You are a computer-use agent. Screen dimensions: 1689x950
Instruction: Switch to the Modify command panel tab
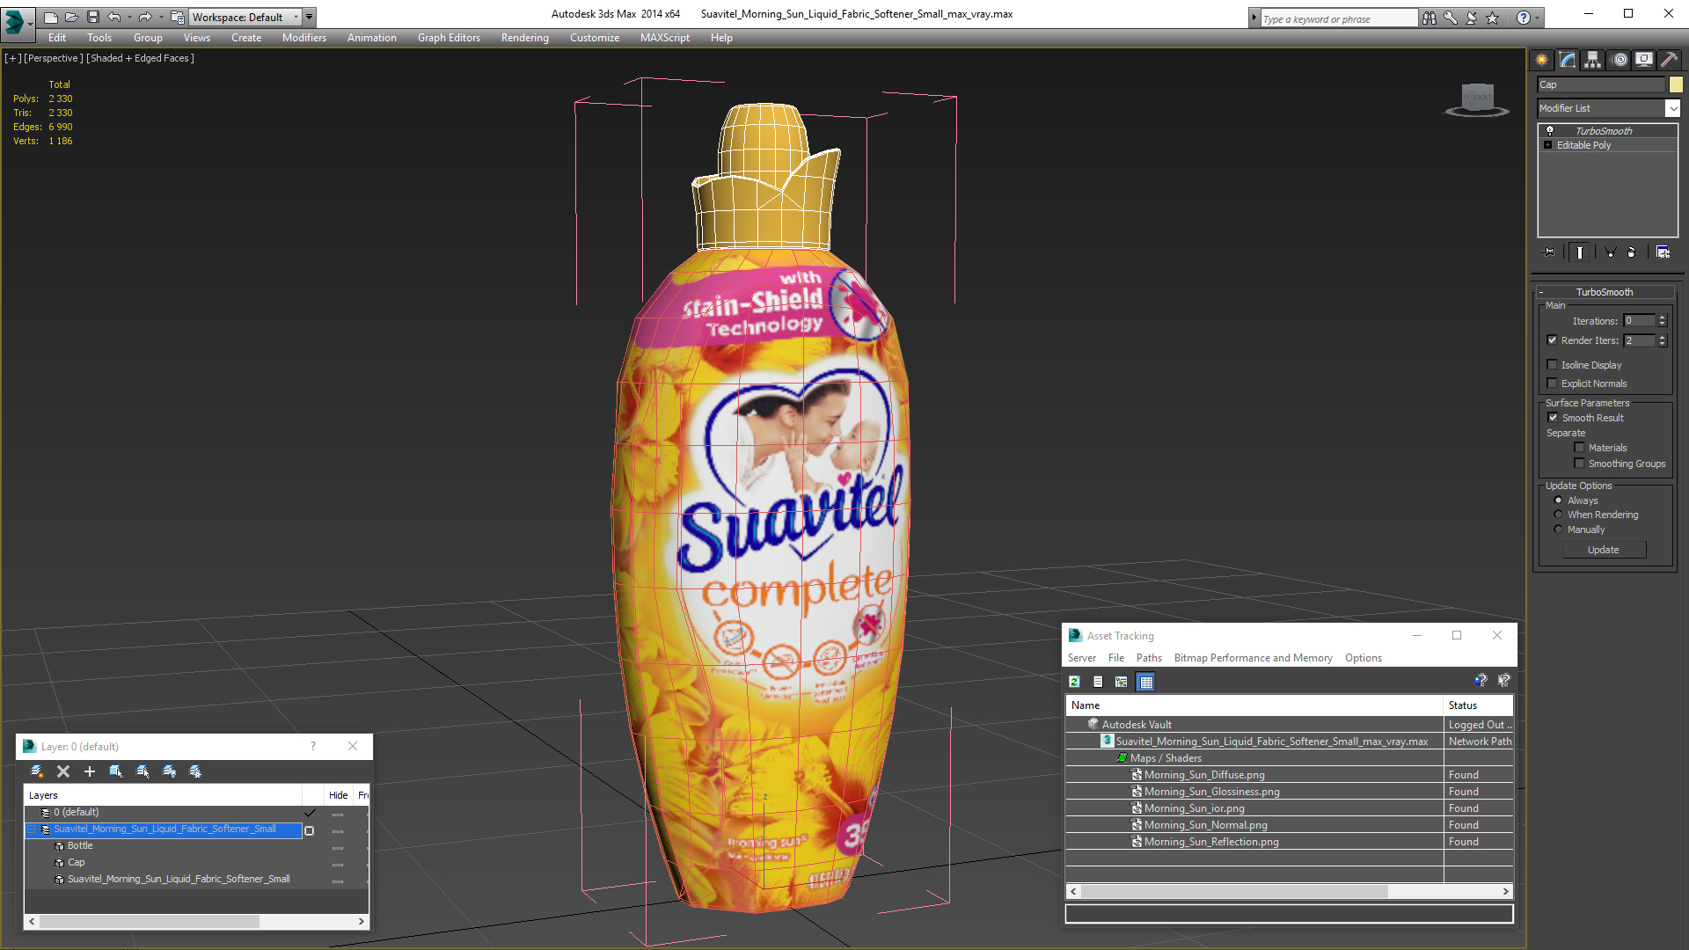1568,60
